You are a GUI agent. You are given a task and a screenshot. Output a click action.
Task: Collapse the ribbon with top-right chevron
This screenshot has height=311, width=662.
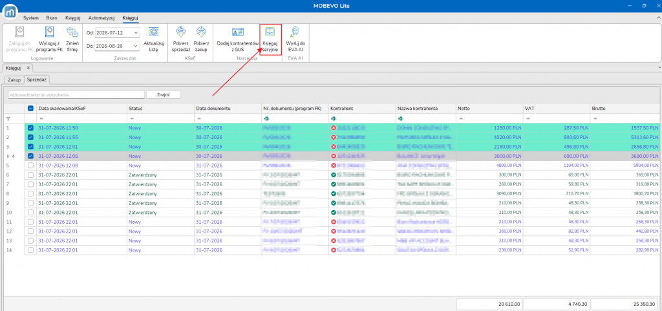tap(658, 18)
